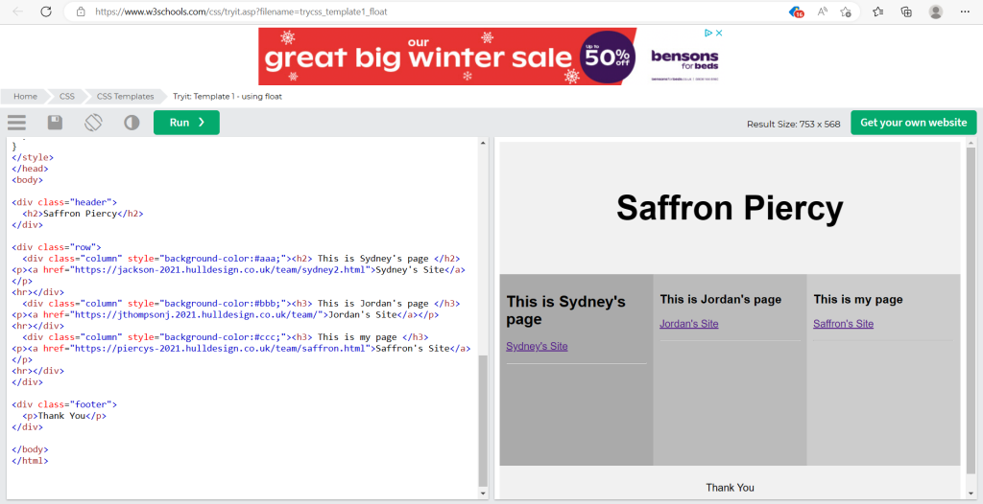Open Saffron's Site link in preview
983x504 pixels.
coord(843,324)
